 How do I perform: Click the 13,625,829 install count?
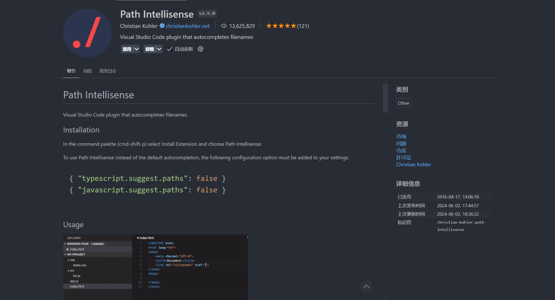click(242, 26)
